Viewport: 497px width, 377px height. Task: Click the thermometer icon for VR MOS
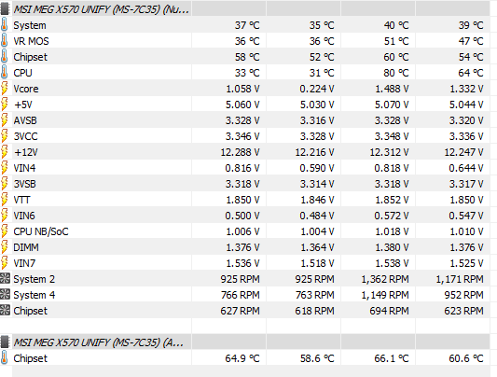[4, 40]
